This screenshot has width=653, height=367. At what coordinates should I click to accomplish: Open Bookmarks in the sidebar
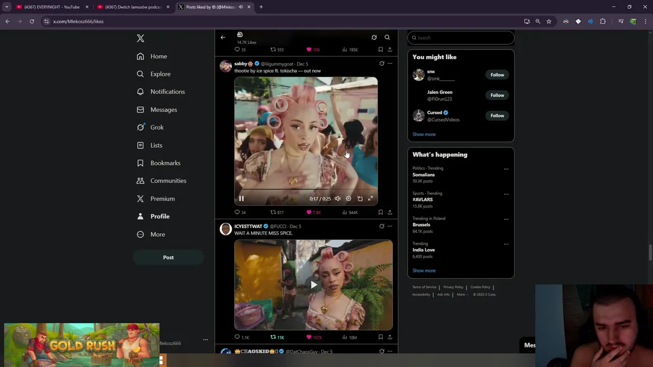point(159,163)
